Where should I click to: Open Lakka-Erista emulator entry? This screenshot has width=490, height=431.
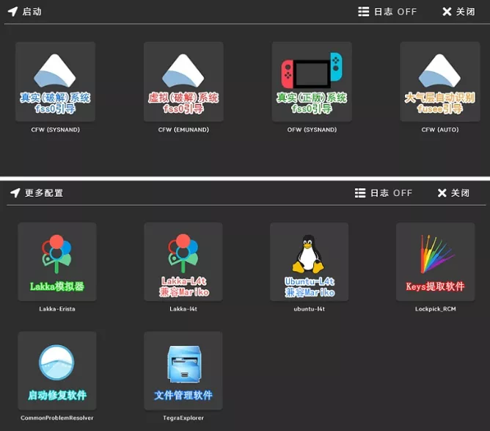57,262
